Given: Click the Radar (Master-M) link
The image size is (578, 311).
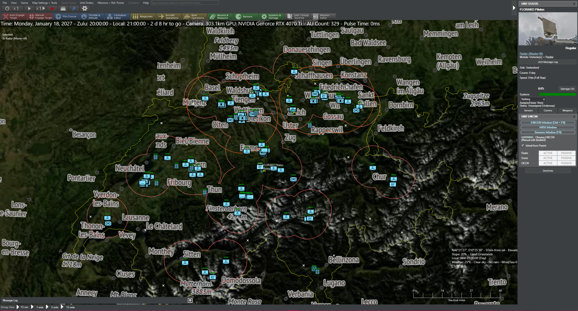Looking at the screenshot, I should (x=531, y=54).
